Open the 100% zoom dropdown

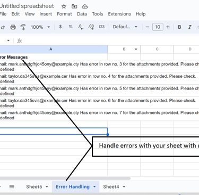coord(40,27)
